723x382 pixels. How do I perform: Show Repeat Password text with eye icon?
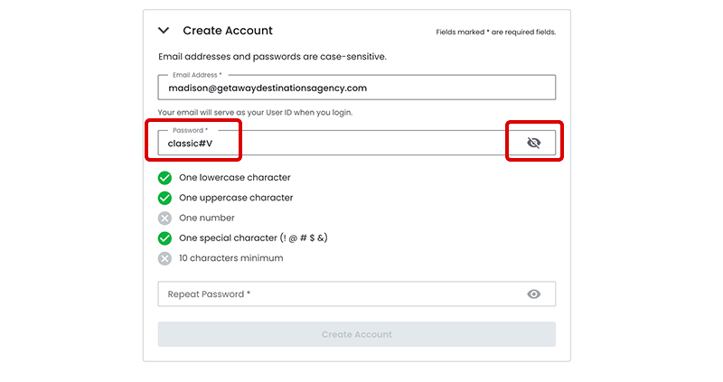click(533, 294)
